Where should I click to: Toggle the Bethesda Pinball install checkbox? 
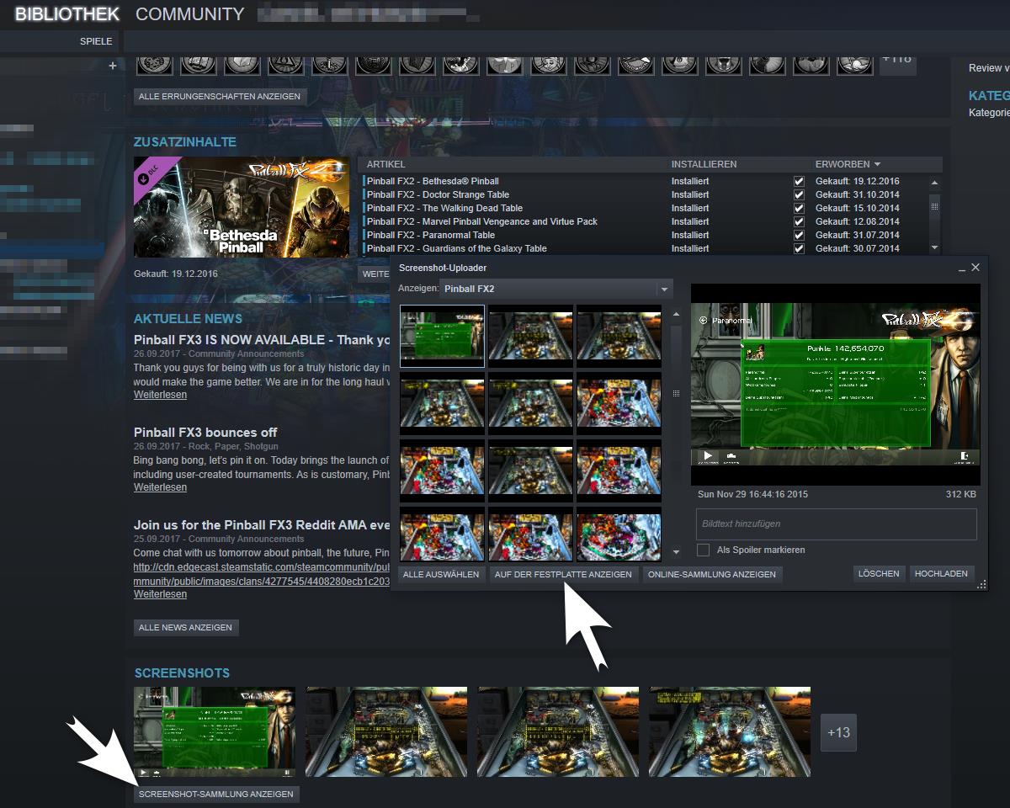[x=799, y=181]
